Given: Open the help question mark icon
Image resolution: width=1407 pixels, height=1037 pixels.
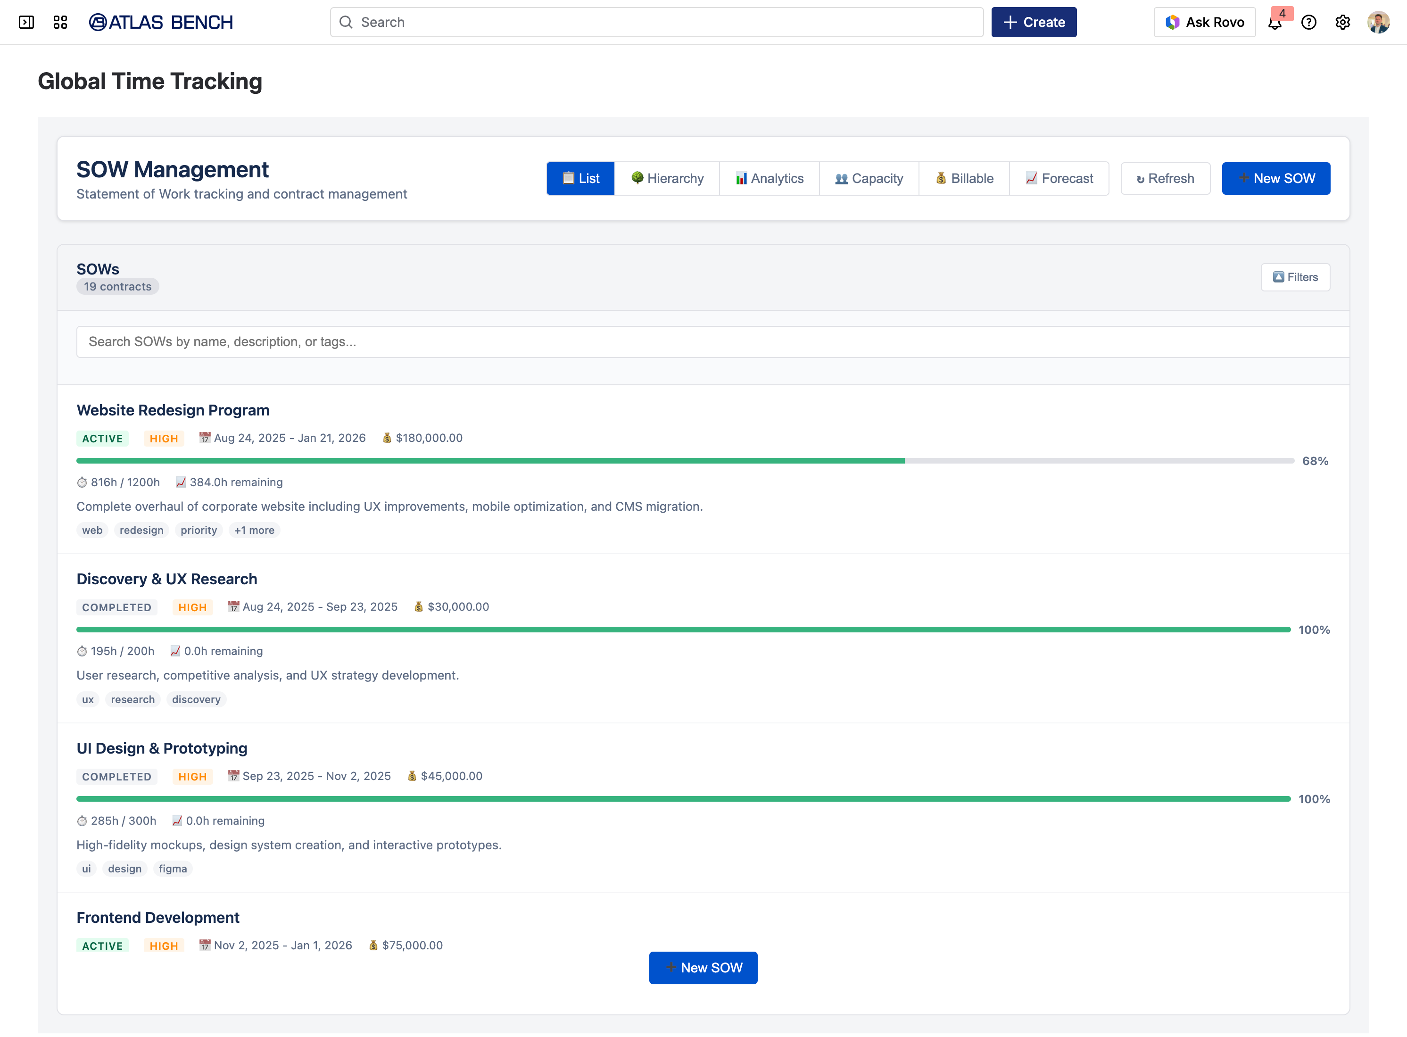Looking at the screenshot, I should tap(1308, 23).
